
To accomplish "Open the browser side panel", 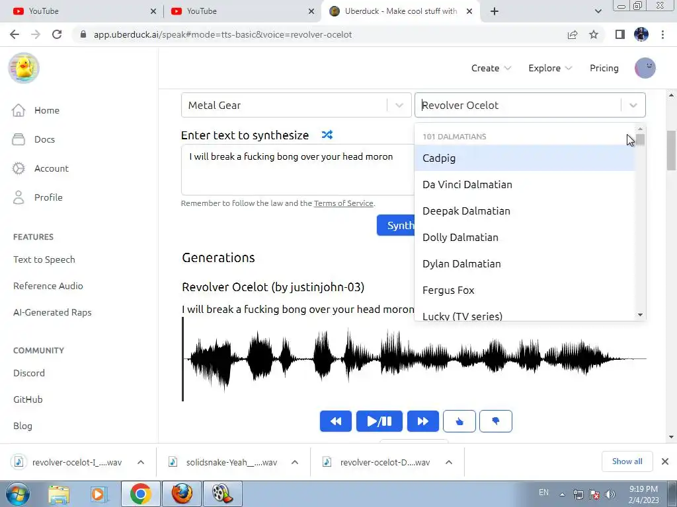I will [620, 34].
